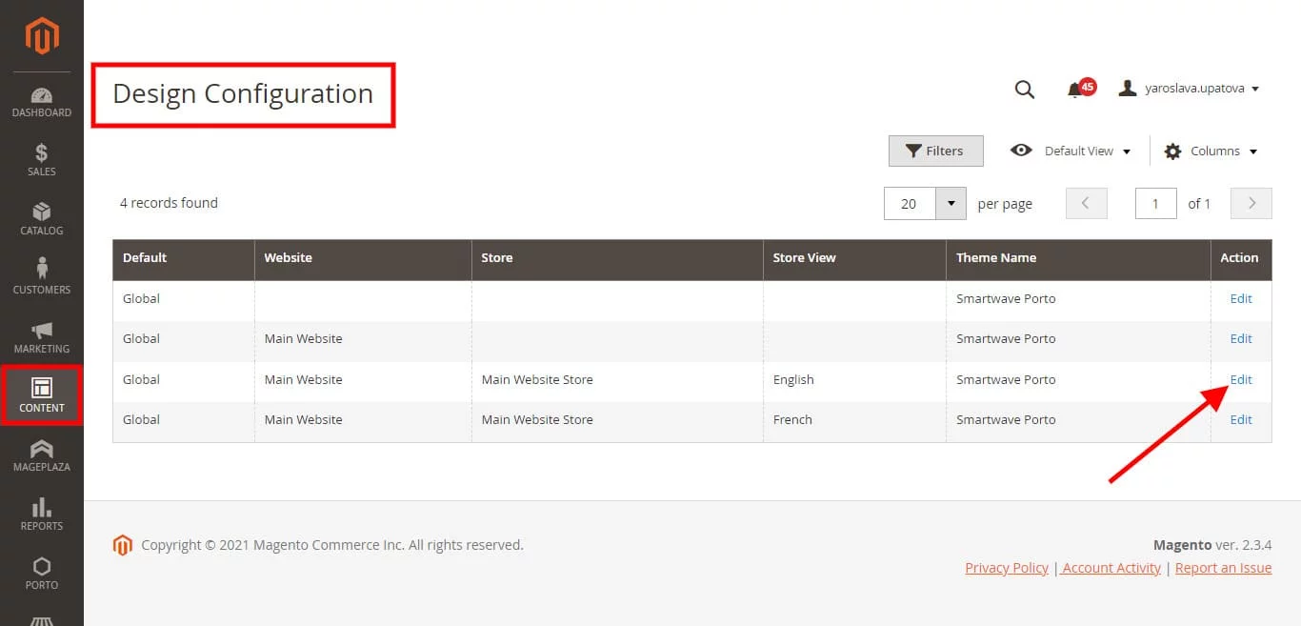The width and height of the screenshot is (1301, 626).
Task: Open the per page count dropdown
Action: point(951,203)
